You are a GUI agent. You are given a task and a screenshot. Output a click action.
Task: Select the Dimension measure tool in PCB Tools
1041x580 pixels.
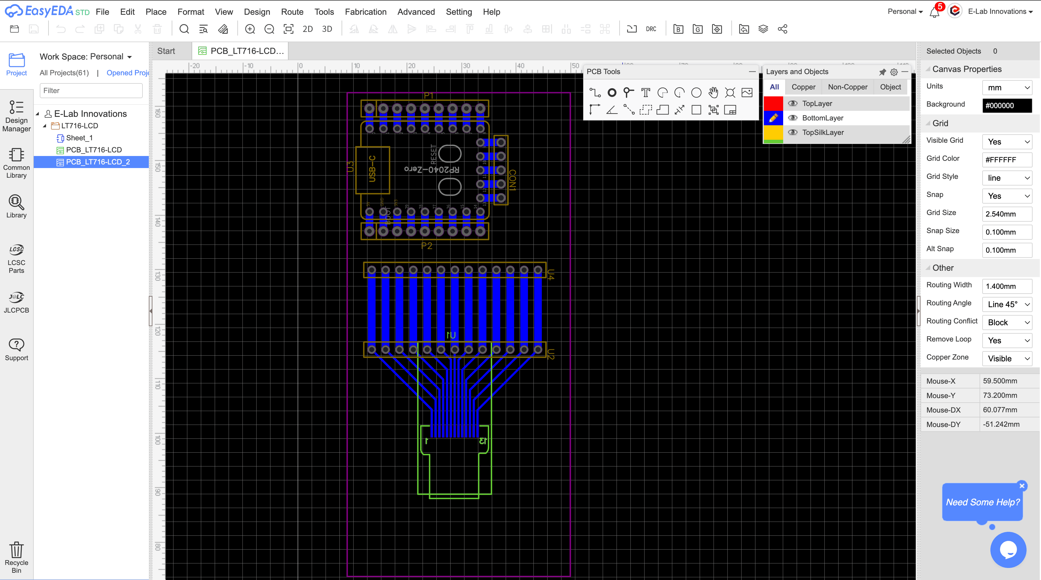pos(679,109)
